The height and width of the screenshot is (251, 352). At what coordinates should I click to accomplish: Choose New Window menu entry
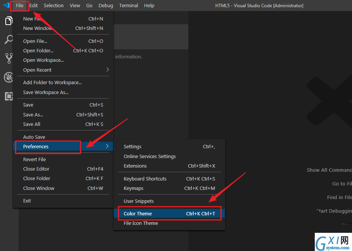pyautogui.click(x=63, y=28)
